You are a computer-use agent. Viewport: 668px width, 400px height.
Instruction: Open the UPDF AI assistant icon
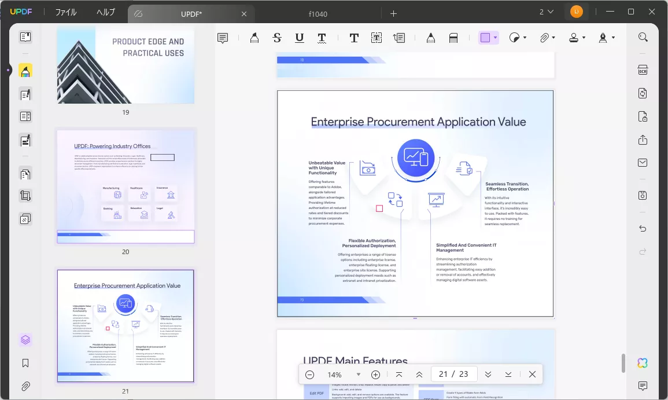[x=643, y=363]
